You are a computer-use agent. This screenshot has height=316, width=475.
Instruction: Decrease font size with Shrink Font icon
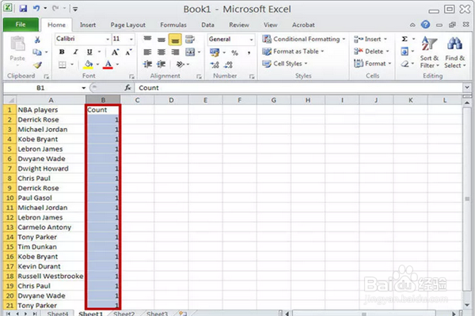(128, 52)
